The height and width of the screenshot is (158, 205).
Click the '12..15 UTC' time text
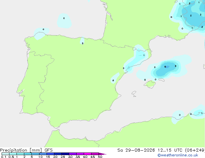coord(170,150)
